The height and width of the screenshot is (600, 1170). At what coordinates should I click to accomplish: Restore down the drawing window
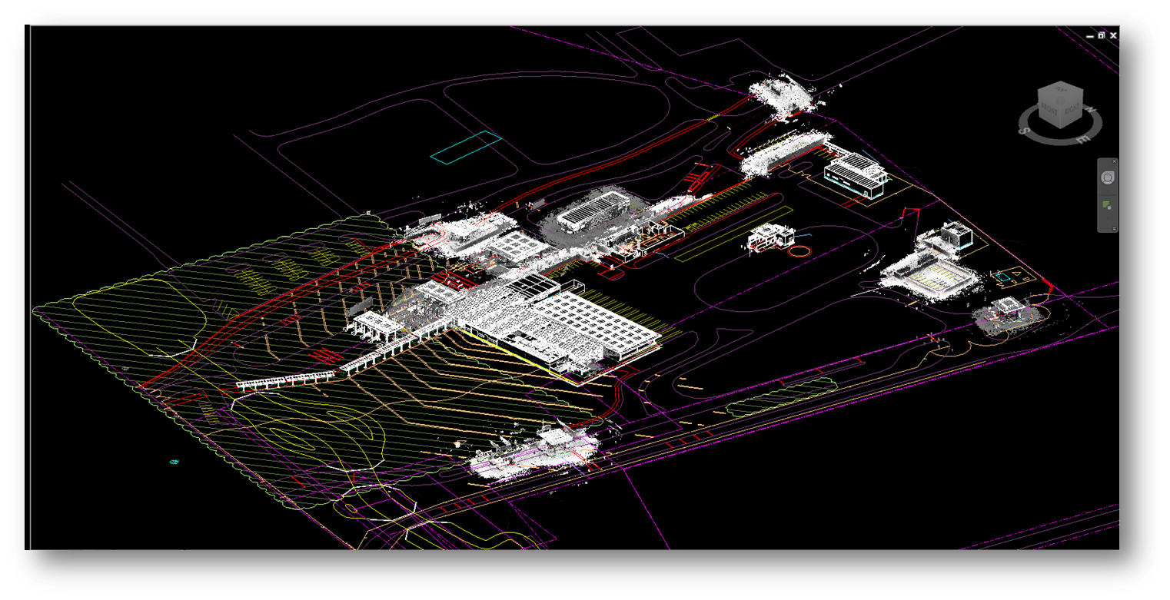tap(1102, 35)
